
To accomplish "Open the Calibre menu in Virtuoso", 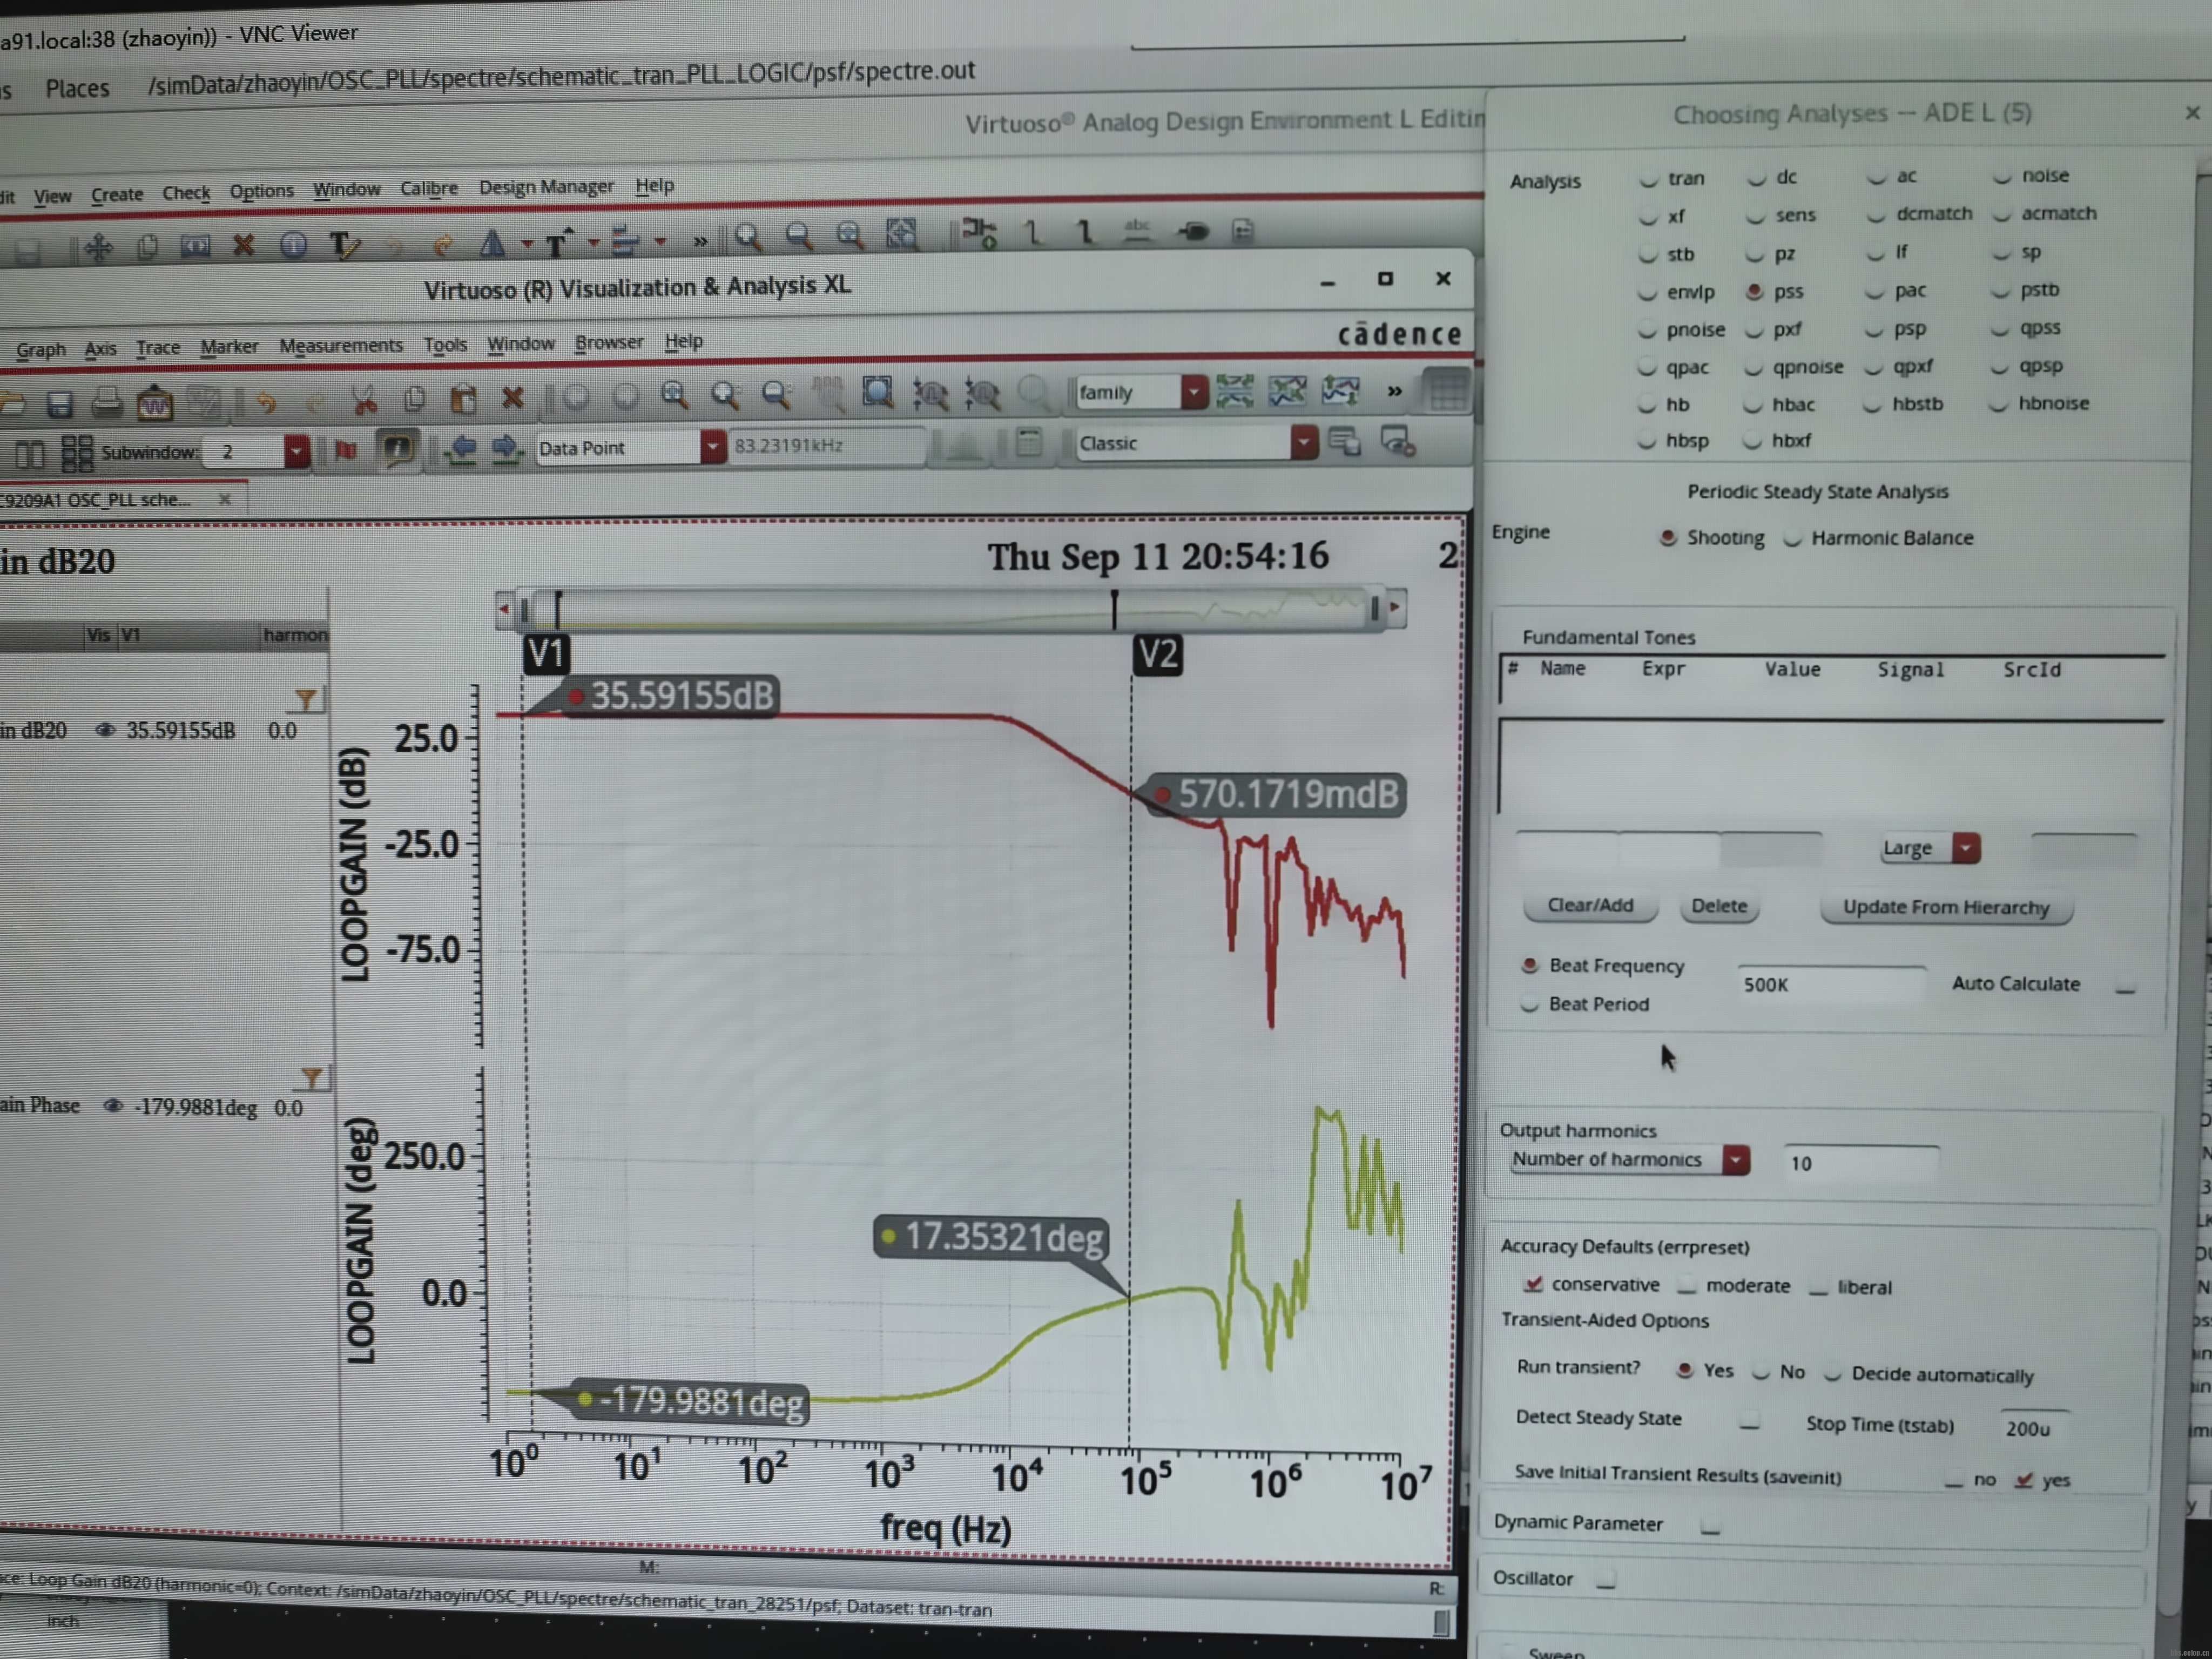I will 429,188.
